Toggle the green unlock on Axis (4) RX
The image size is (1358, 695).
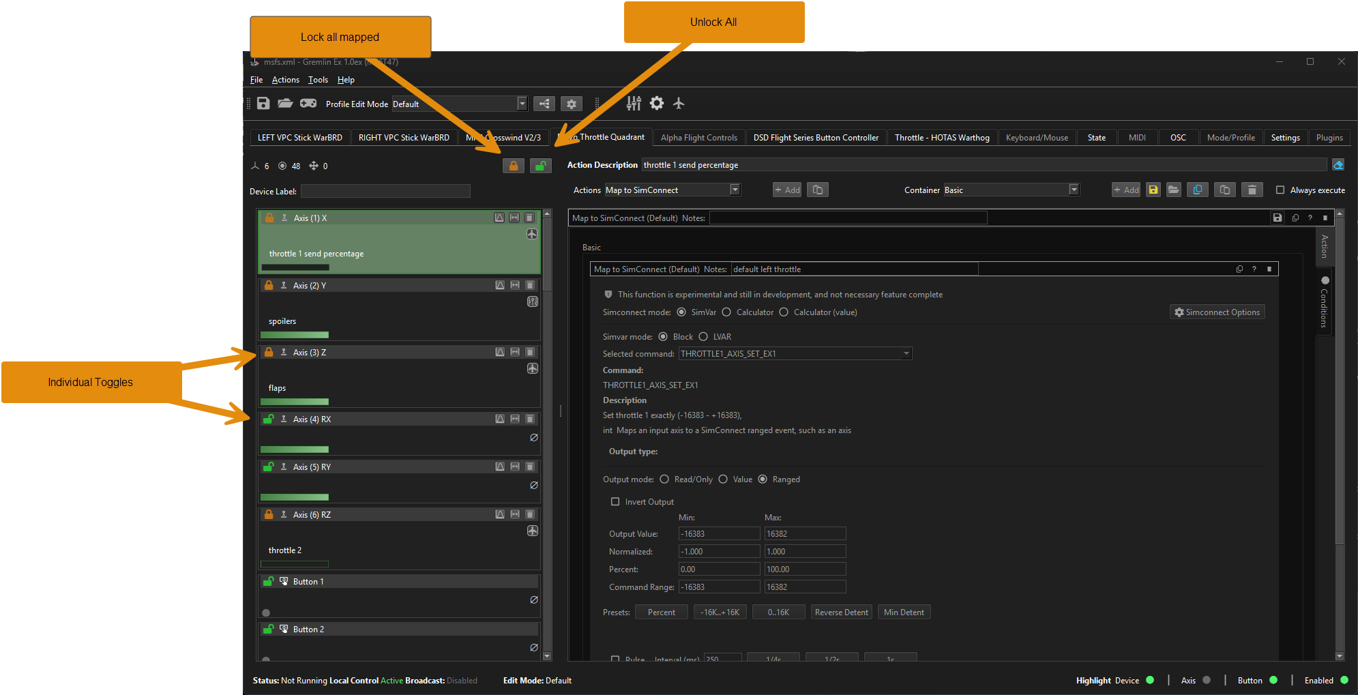click(x=269, y=419)
